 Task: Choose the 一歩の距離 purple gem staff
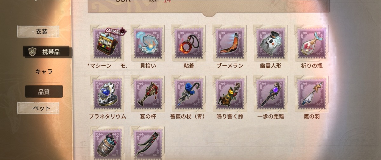coord(271,94)
